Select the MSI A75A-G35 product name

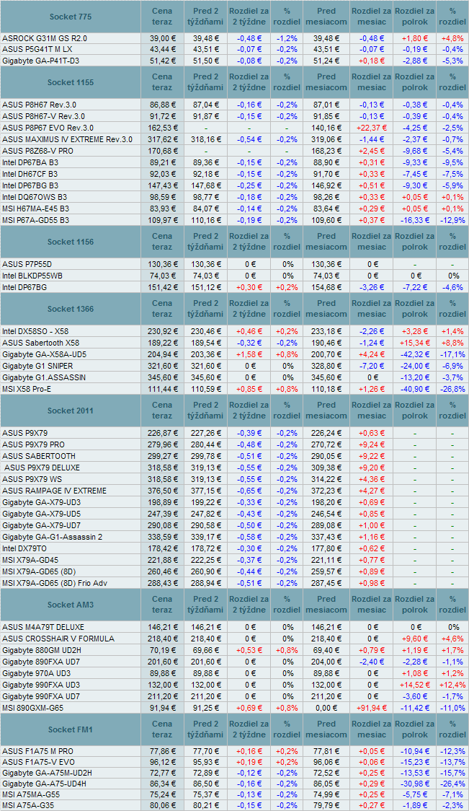(30, 805)
